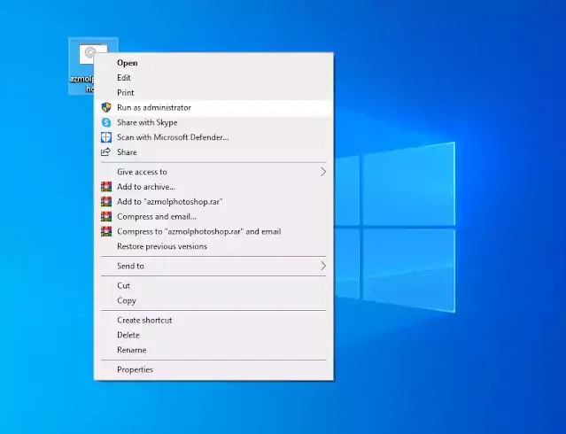Click the Share menu entry
This screenshot has height=434, width=566.
point(213,152)
